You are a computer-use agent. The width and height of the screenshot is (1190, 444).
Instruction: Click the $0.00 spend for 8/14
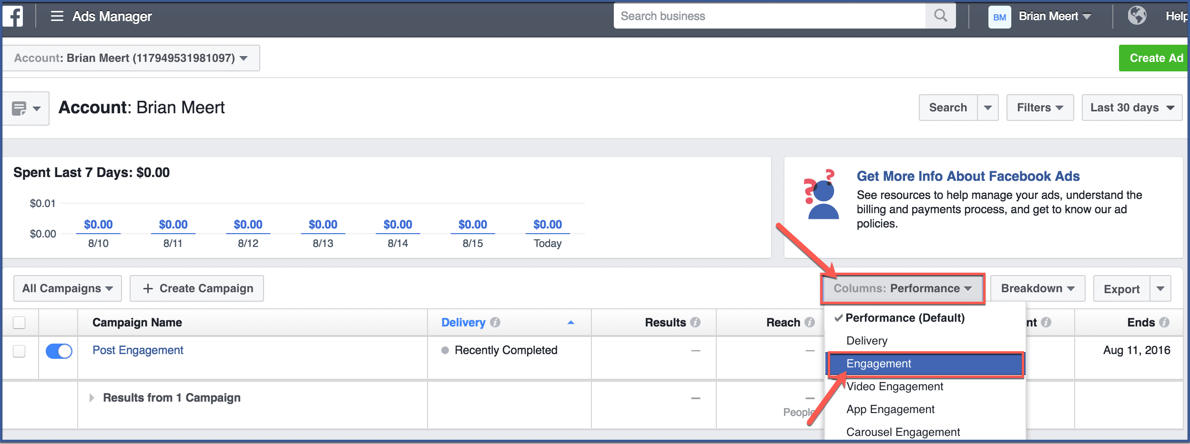(x=398, y=224)
